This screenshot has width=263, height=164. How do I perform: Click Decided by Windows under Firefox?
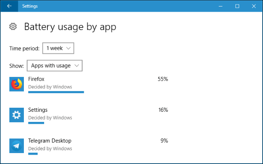(50, 87)
